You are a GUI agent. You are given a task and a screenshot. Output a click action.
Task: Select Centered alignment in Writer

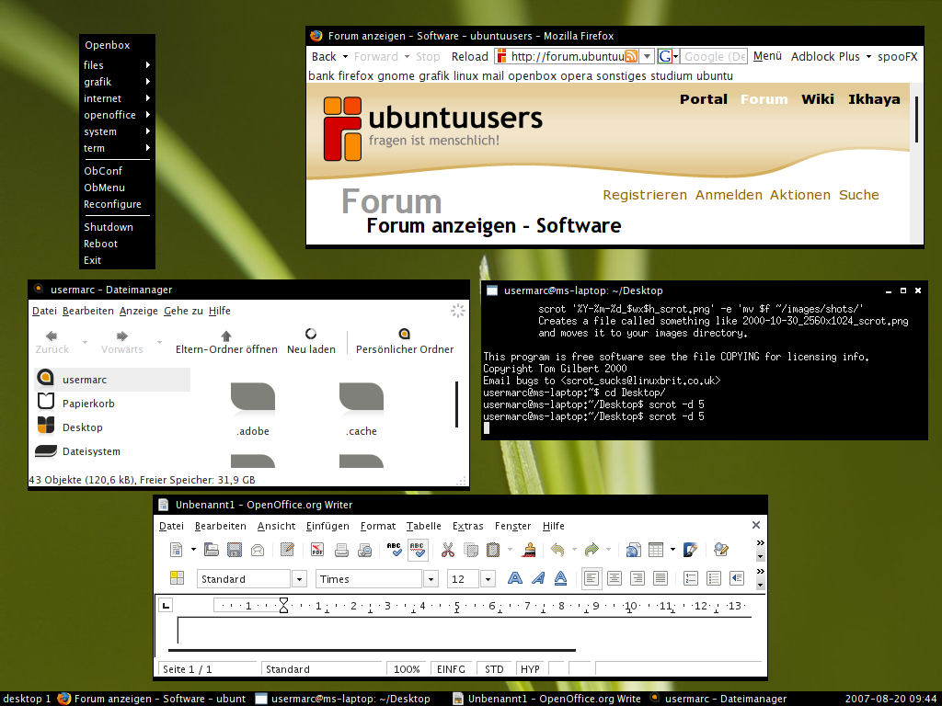coord(615,578)
